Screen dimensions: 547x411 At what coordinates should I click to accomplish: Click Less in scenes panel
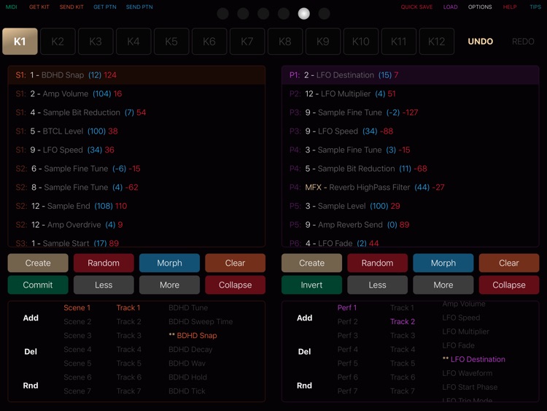[x=104, y=285]
